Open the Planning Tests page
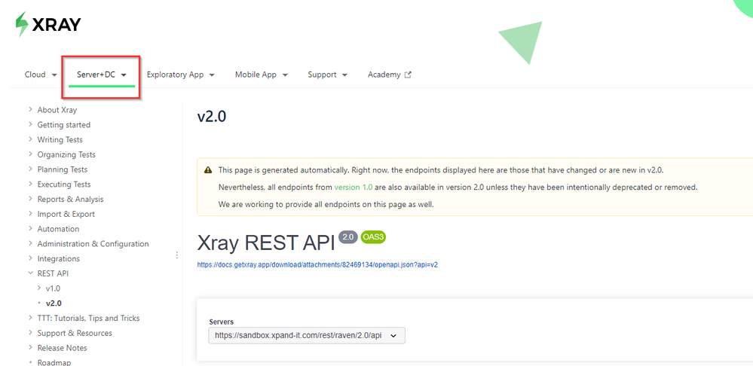The height and width of the screenshot is (366, 753). point(63,169)
